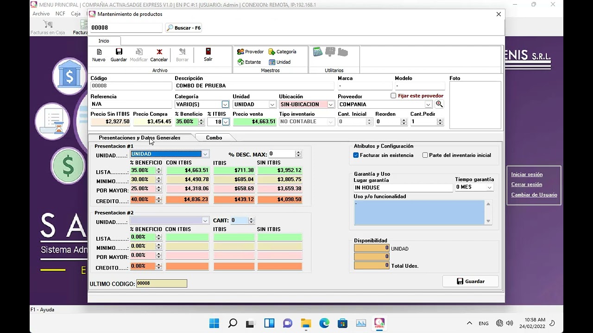Select the Inicio ribbon tab
This screenshot has height=333, width=593.
pyautogui.click(x=104, y=41)
